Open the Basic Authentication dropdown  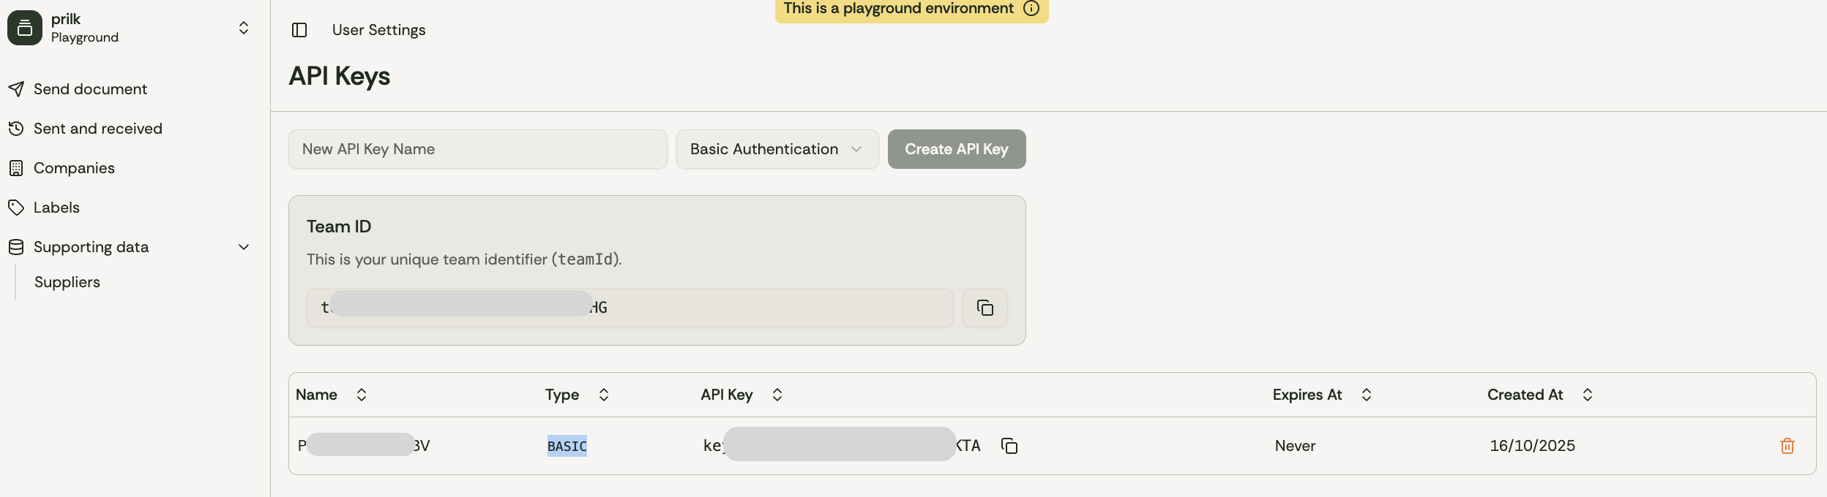point(777,149)
